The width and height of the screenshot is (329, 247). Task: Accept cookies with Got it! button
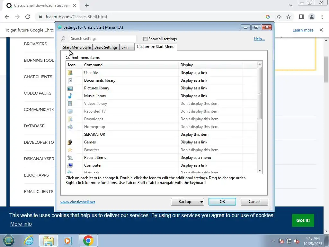coord(303,220)
